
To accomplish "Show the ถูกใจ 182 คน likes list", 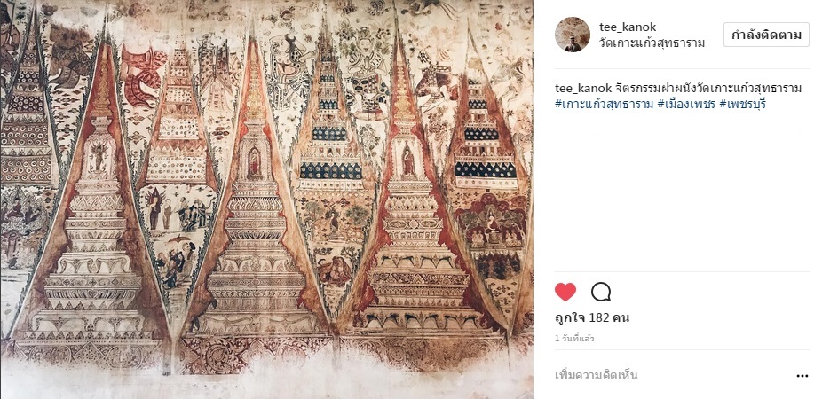I will click(592, 318).
